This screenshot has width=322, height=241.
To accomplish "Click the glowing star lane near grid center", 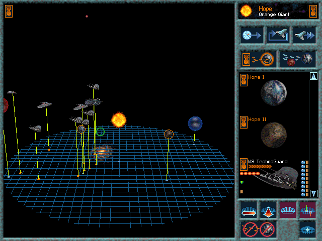I will 102,153.
